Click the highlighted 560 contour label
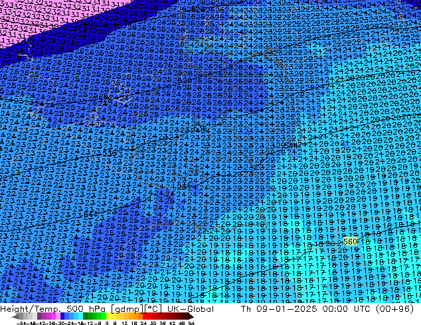This screenshot has height=325, width=421. [x=350, y=241]
